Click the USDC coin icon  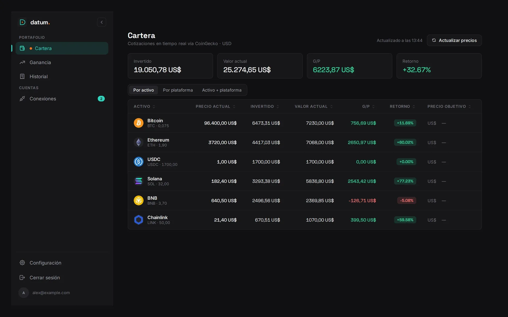[139, 162]
